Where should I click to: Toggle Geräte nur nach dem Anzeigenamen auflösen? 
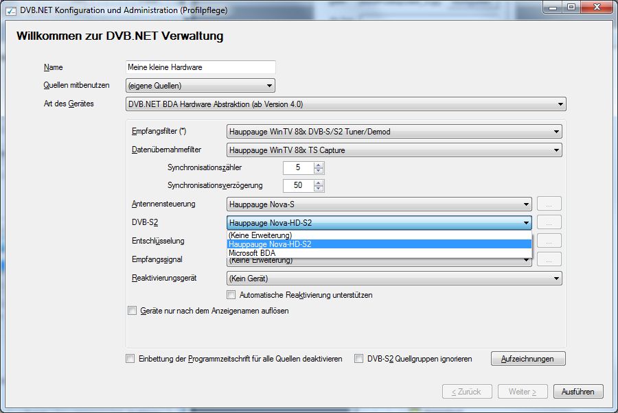click(133, 311)
